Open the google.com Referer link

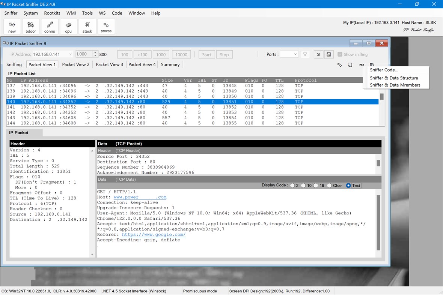tap(154, 234)
